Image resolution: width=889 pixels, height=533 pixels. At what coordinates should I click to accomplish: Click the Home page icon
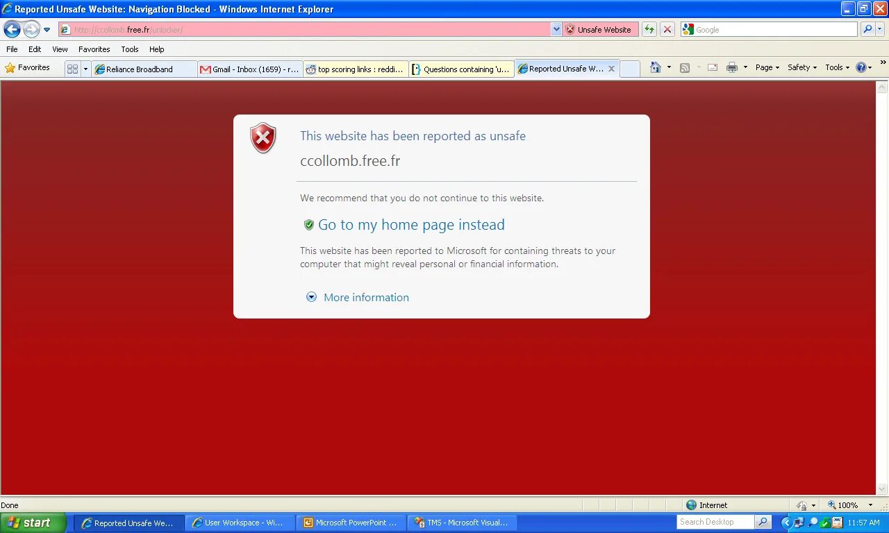tap(655, 67)
